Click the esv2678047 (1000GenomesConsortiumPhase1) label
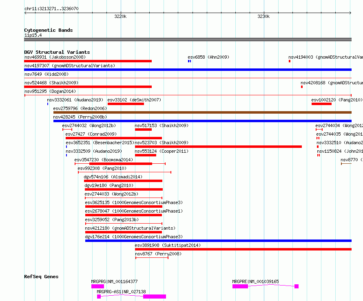Screen dimensions: 363x301 (134, 211)
